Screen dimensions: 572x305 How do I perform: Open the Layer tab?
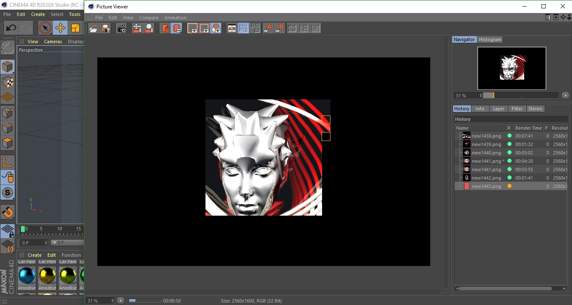[498, 109]
